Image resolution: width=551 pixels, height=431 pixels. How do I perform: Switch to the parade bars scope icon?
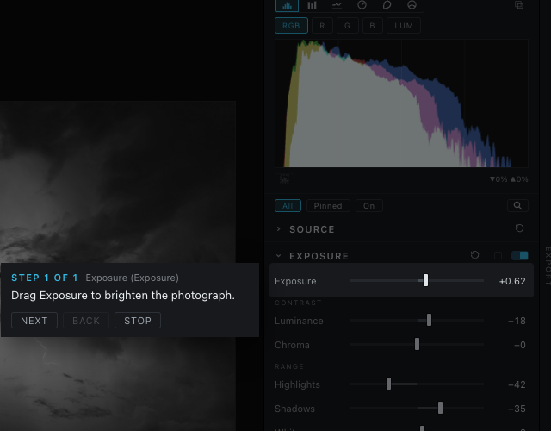point(312,5)
